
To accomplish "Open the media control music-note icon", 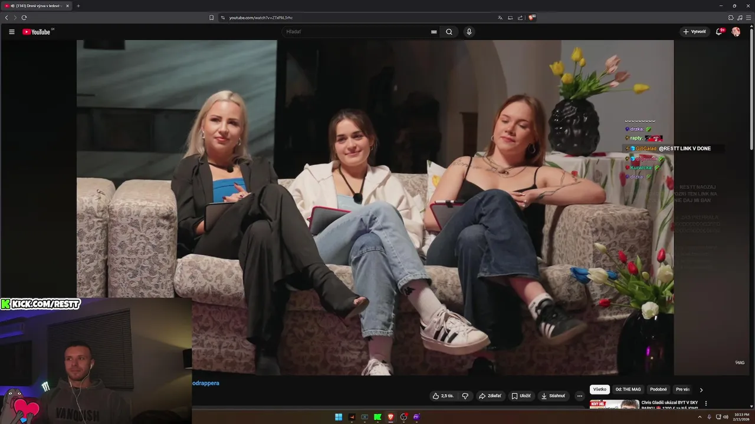I will (x=740, y=18).
